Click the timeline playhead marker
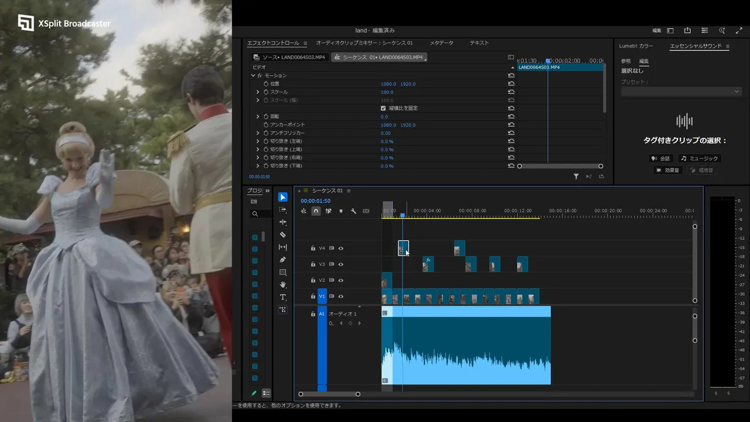The image size is (750, 422). (403, 216)
